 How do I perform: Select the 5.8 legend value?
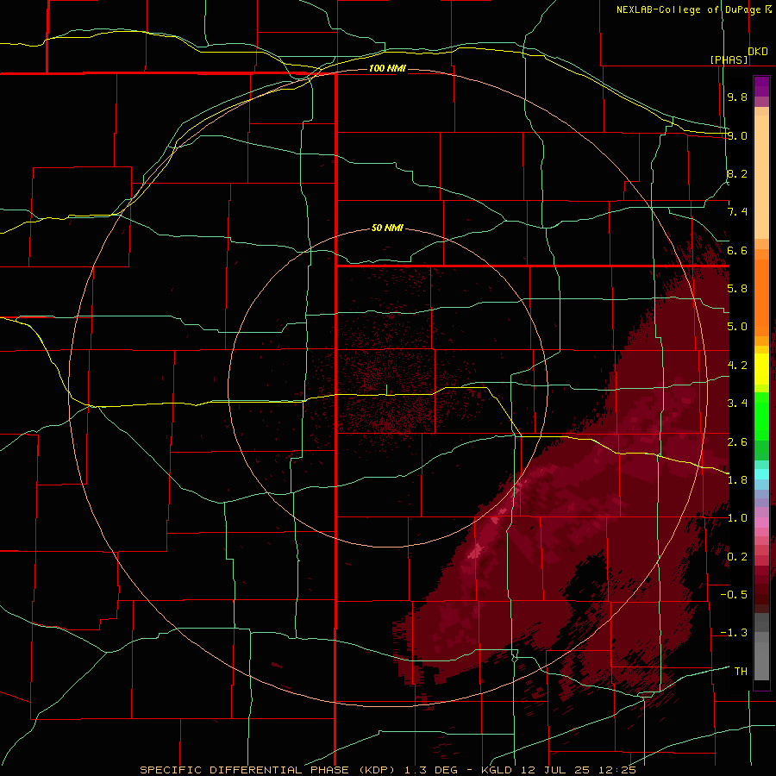pyautogui.click(x=737, y=289)
